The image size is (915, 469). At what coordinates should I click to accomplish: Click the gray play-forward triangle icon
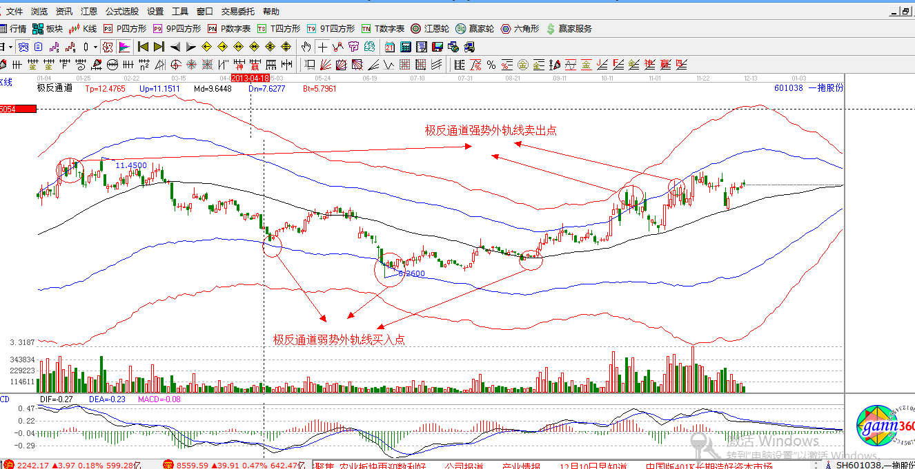[x=190, y=47]
